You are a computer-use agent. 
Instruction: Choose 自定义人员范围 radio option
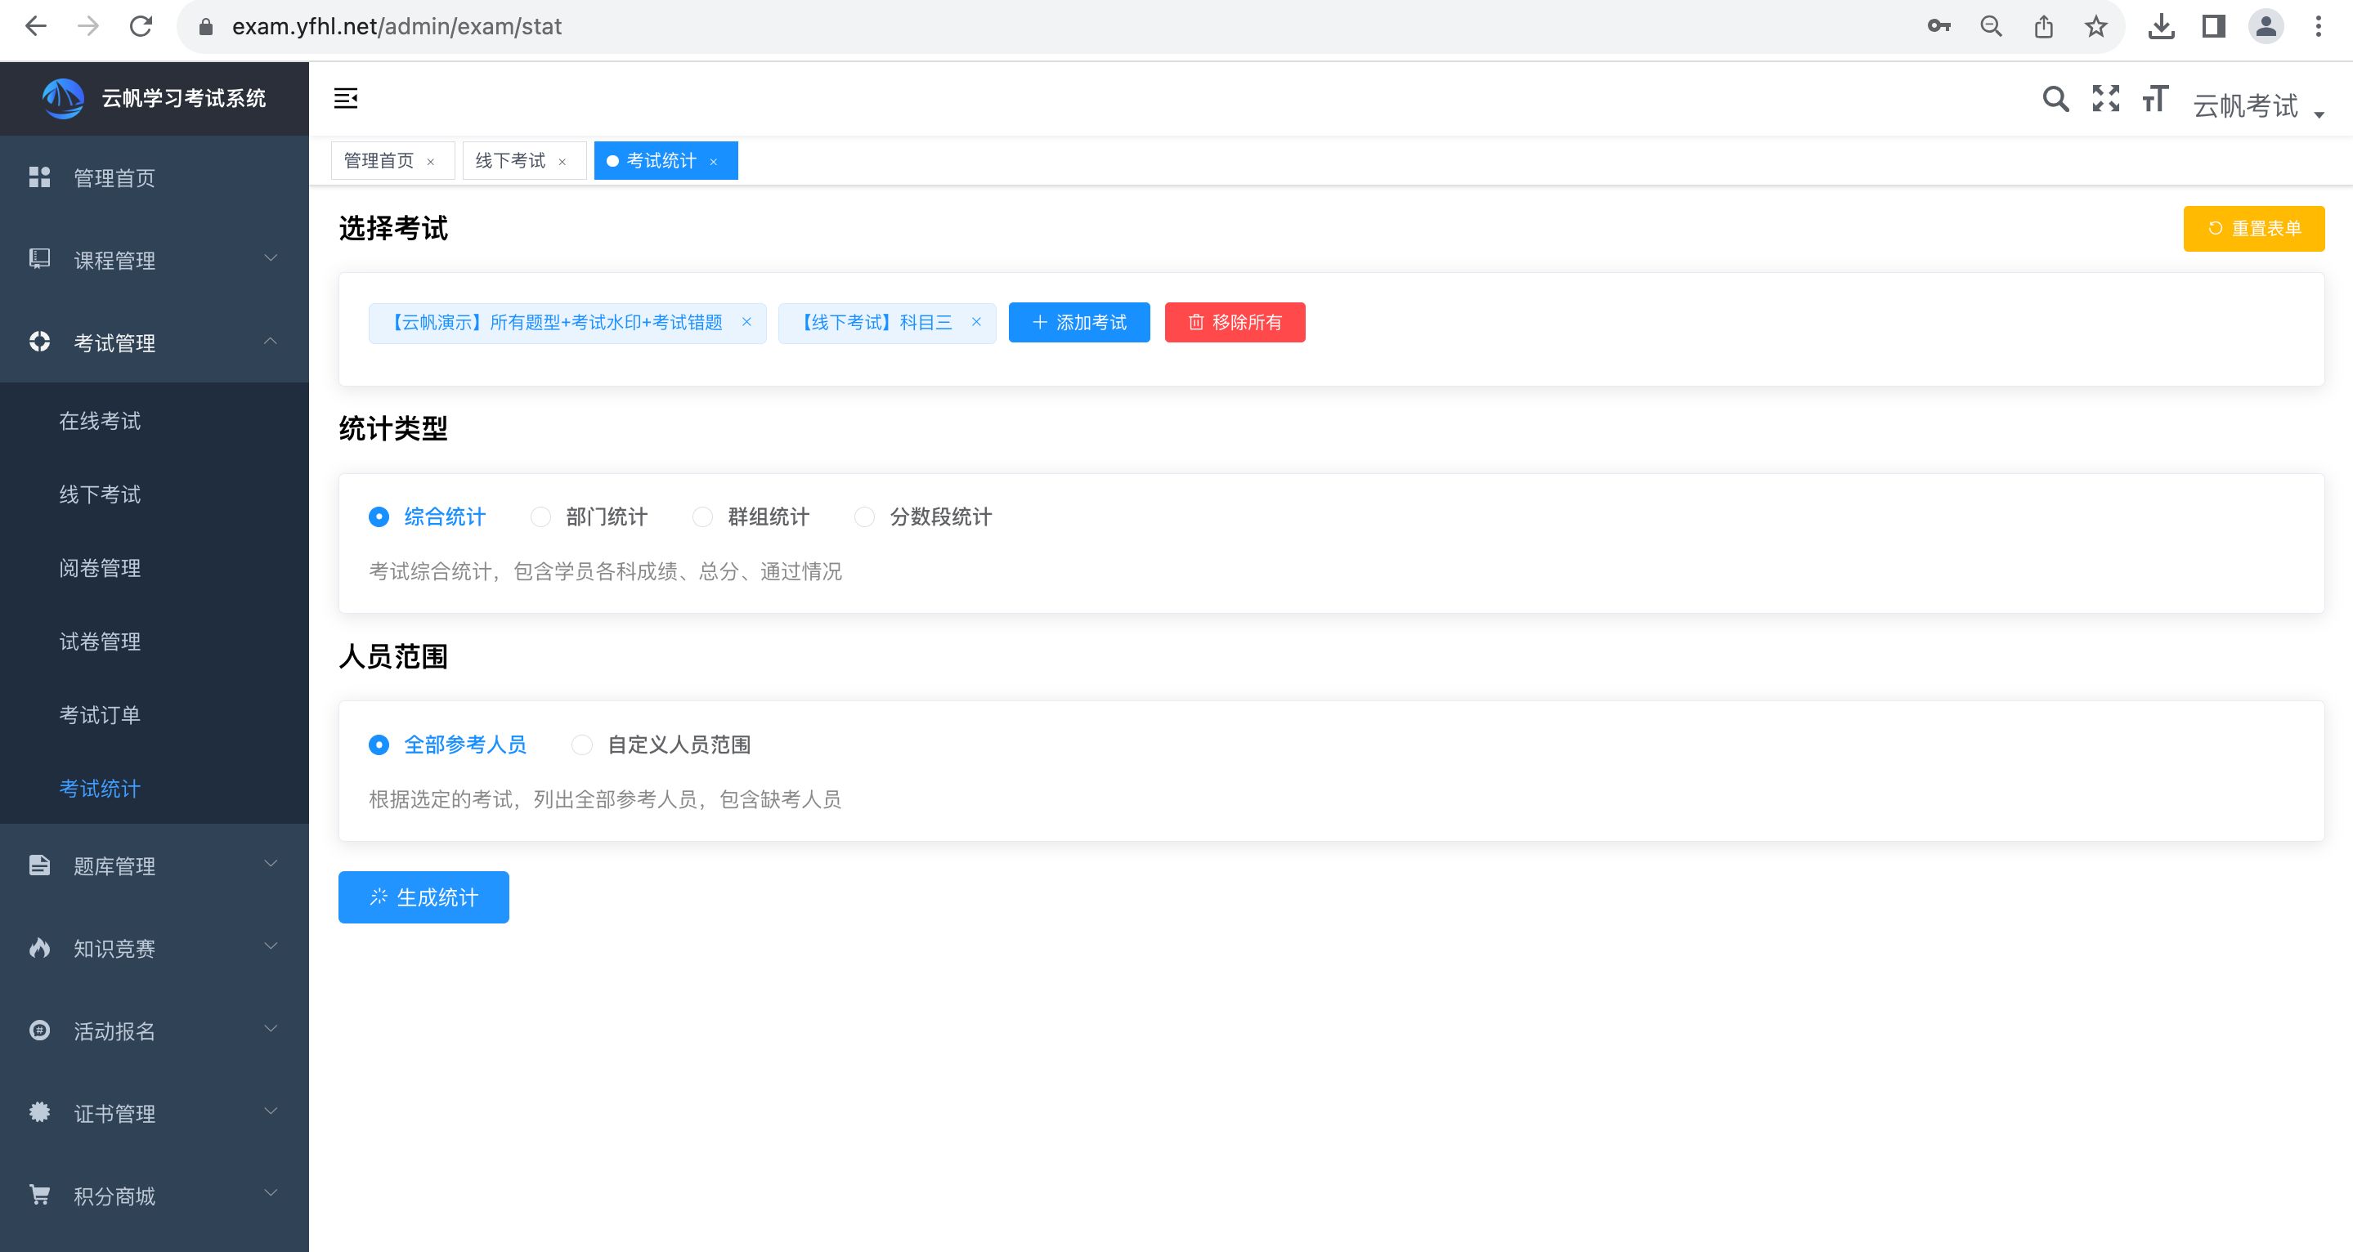(x=582, y=745)
